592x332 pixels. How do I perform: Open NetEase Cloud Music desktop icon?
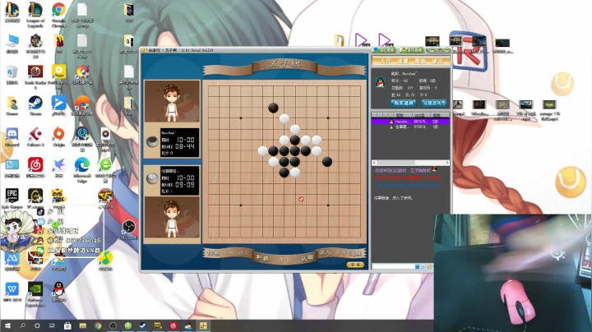pyautogui.click(x=35, y=166)
